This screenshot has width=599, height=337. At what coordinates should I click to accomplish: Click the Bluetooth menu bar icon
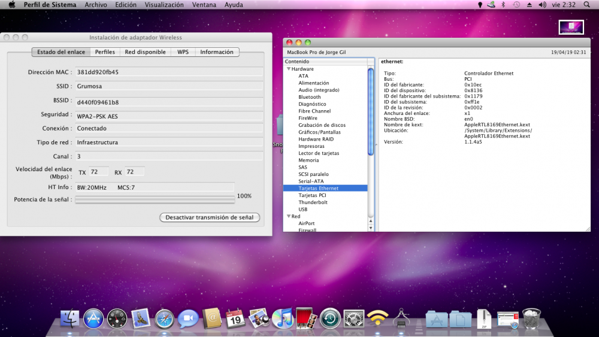coord(503,5)
